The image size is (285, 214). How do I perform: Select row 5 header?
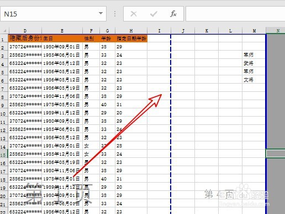[x=4, y=72]
